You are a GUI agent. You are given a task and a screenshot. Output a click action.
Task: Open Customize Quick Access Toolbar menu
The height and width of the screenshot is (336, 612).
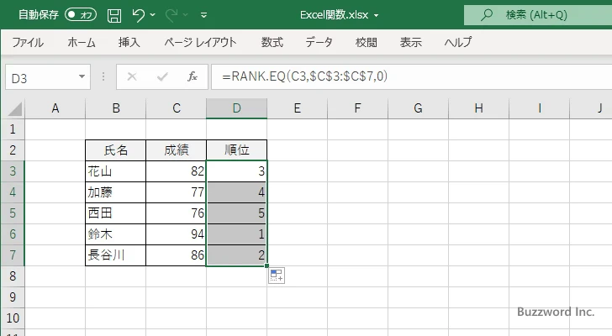point(203,15)
